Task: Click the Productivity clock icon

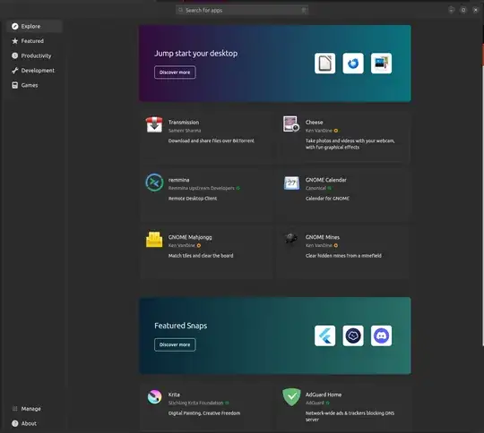Action: [15, 55]
